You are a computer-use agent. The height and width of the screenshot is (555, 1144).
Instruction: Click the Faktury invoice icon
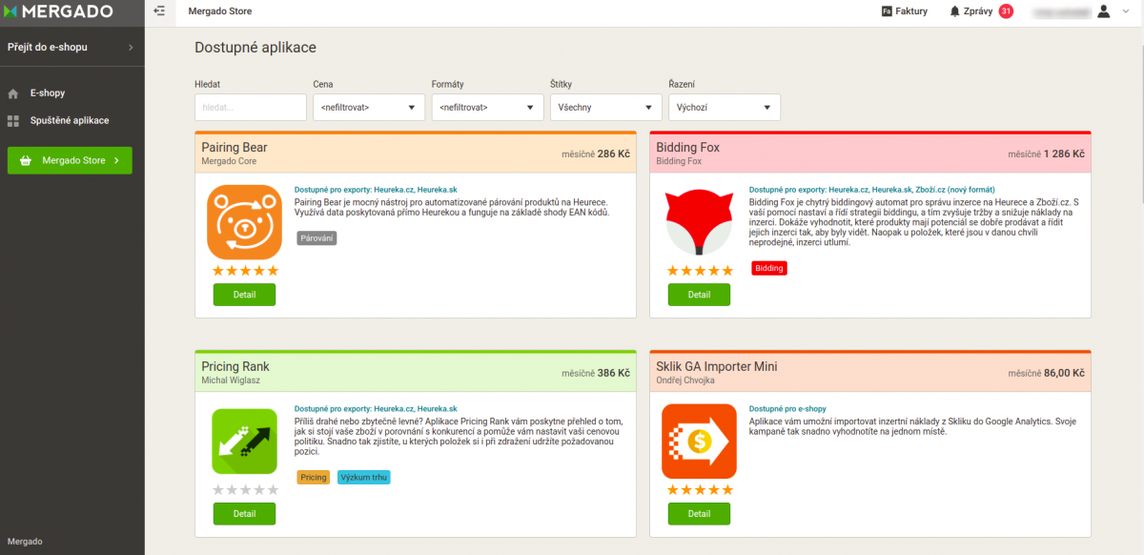887,11
